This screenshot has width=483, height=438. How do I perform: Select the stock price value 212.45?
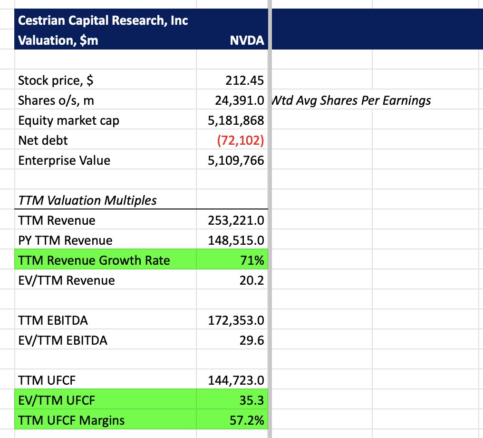[232, 80]
